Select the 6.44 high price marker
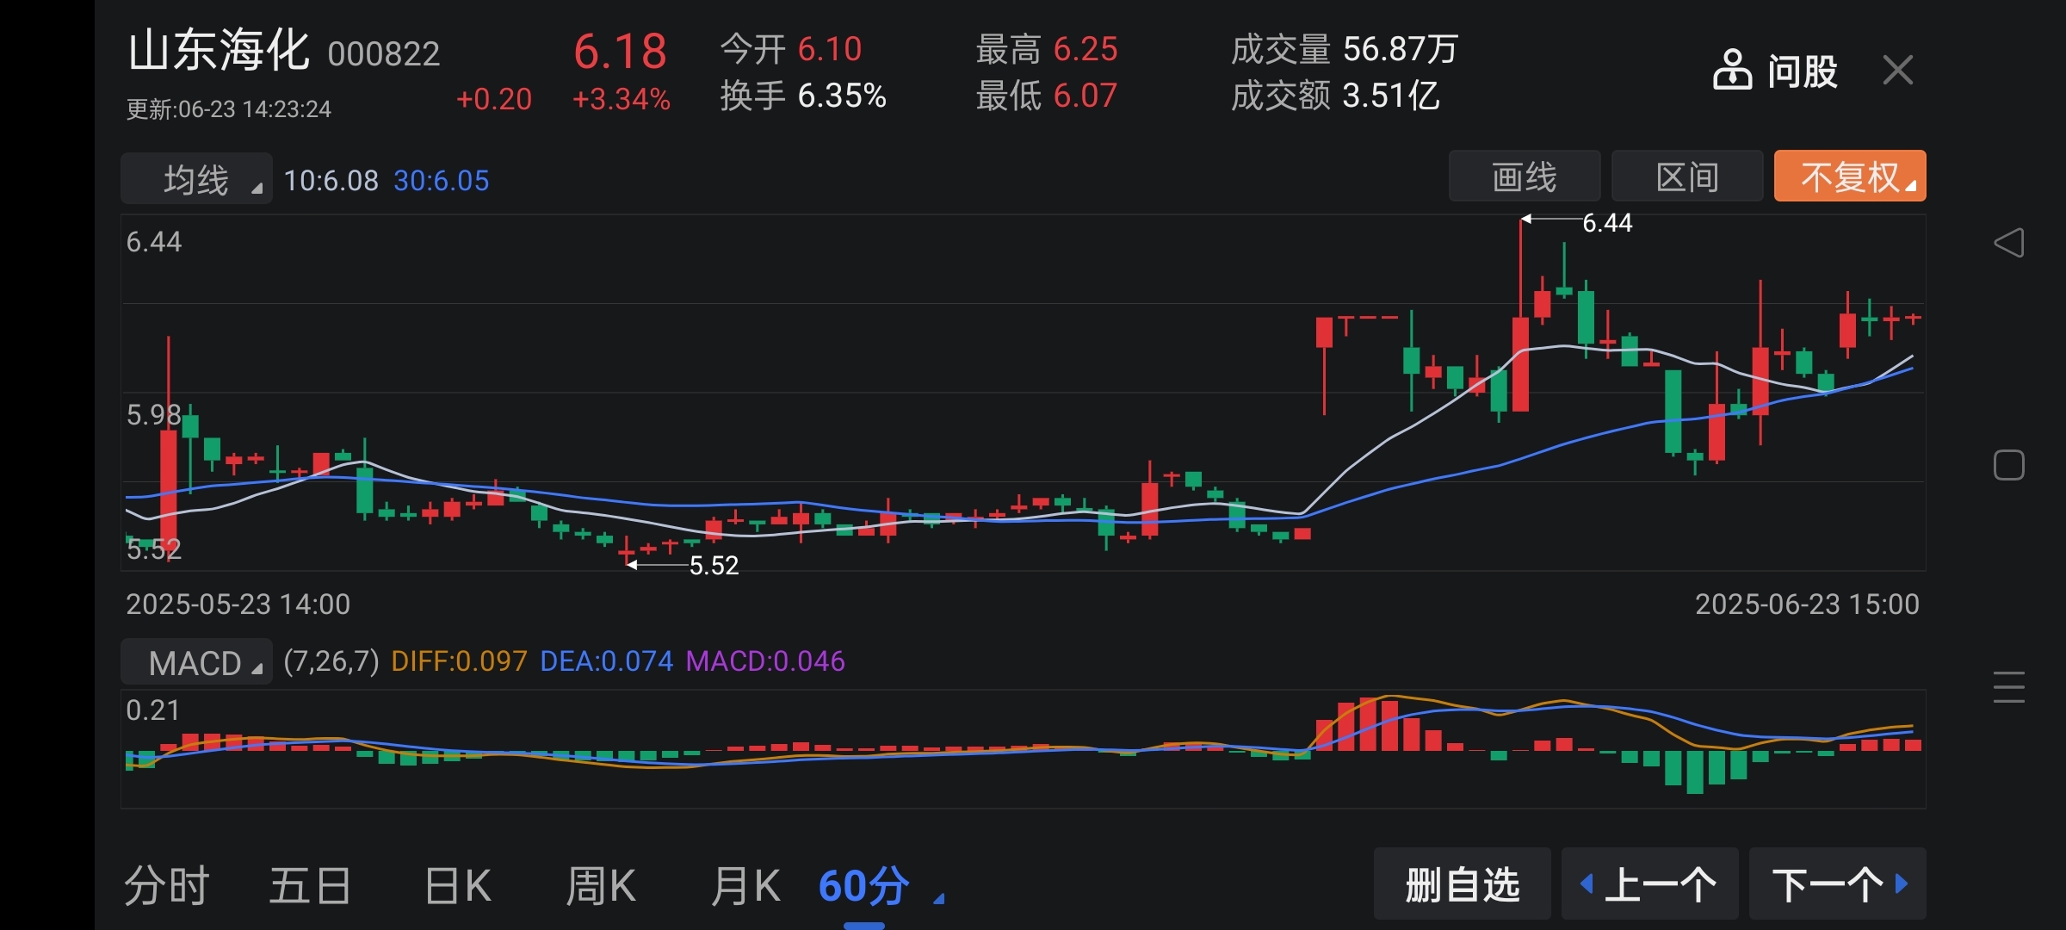Screen dimensions: 2066x930 click(1607, 223)
